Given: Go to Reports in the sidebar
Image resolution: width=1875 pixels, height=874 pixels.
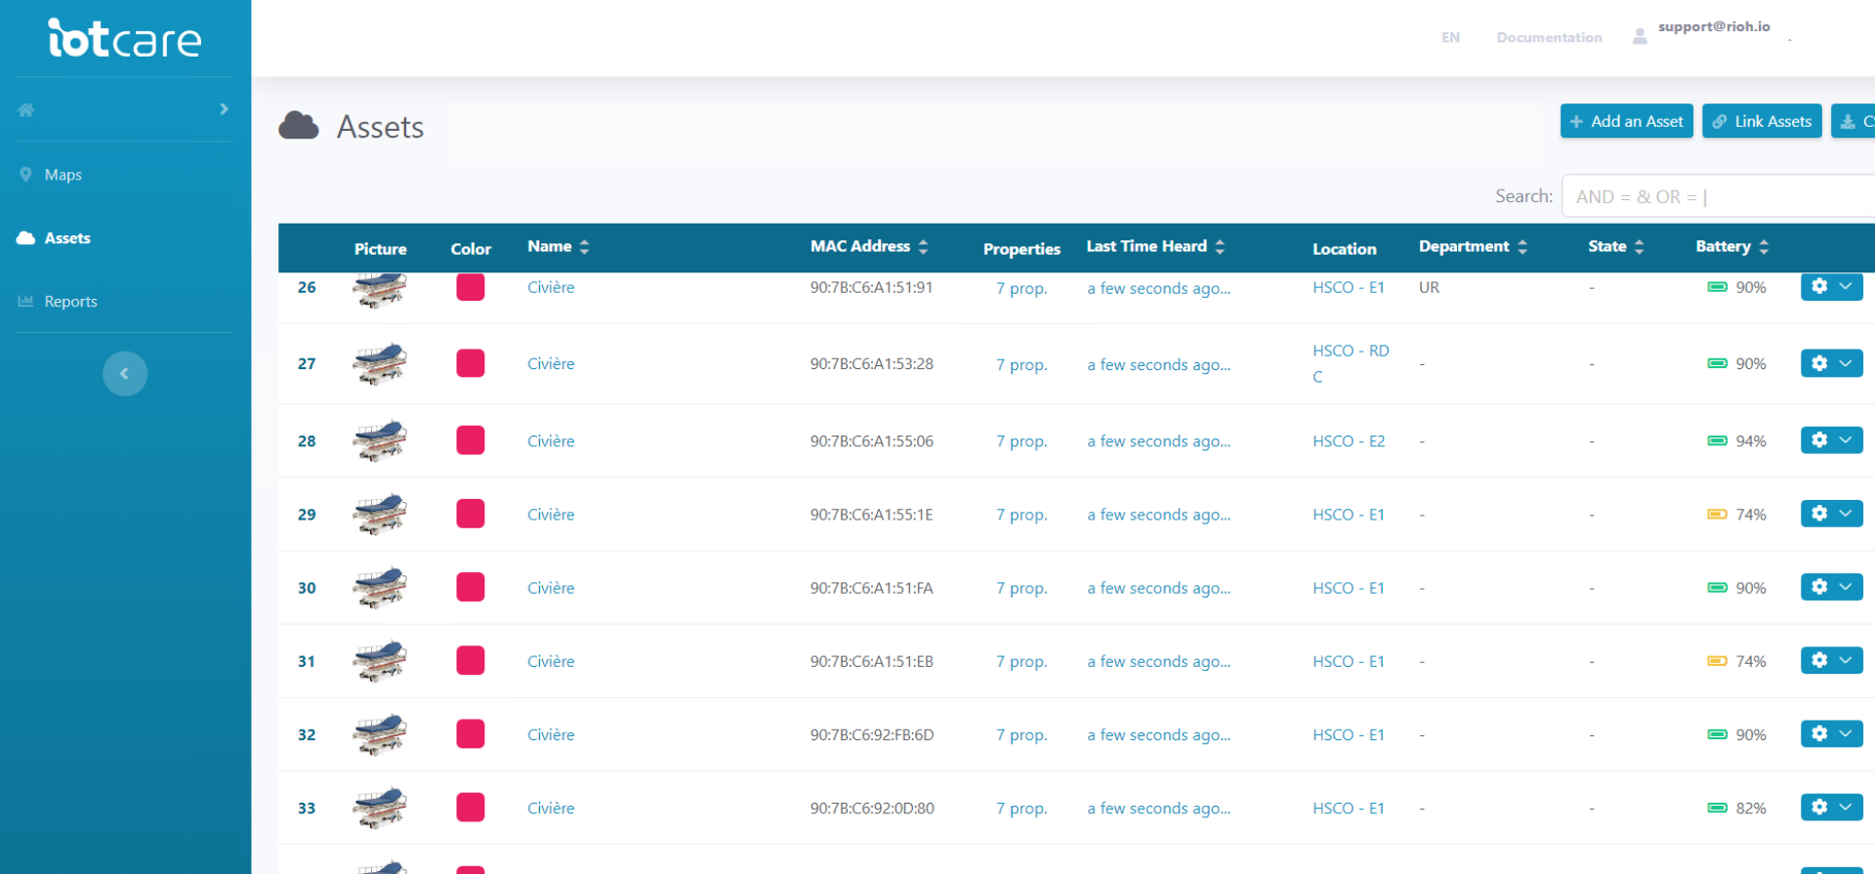Looking at the screenshot, I should (70, 302).
